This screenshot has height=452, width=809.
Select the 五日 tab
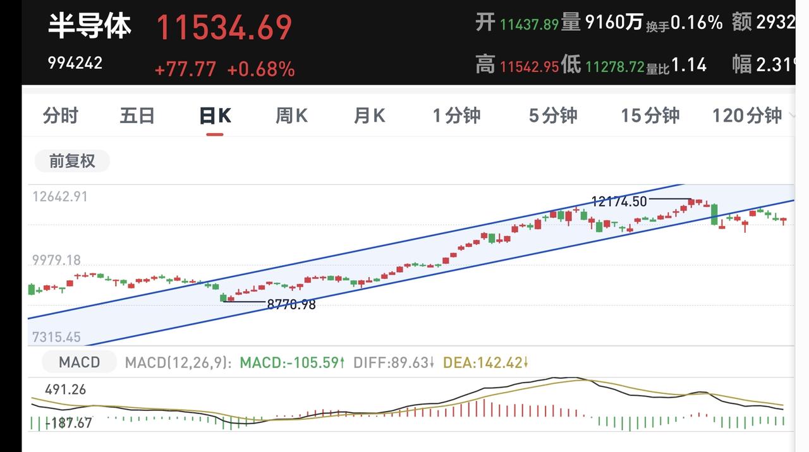(137, 116)
